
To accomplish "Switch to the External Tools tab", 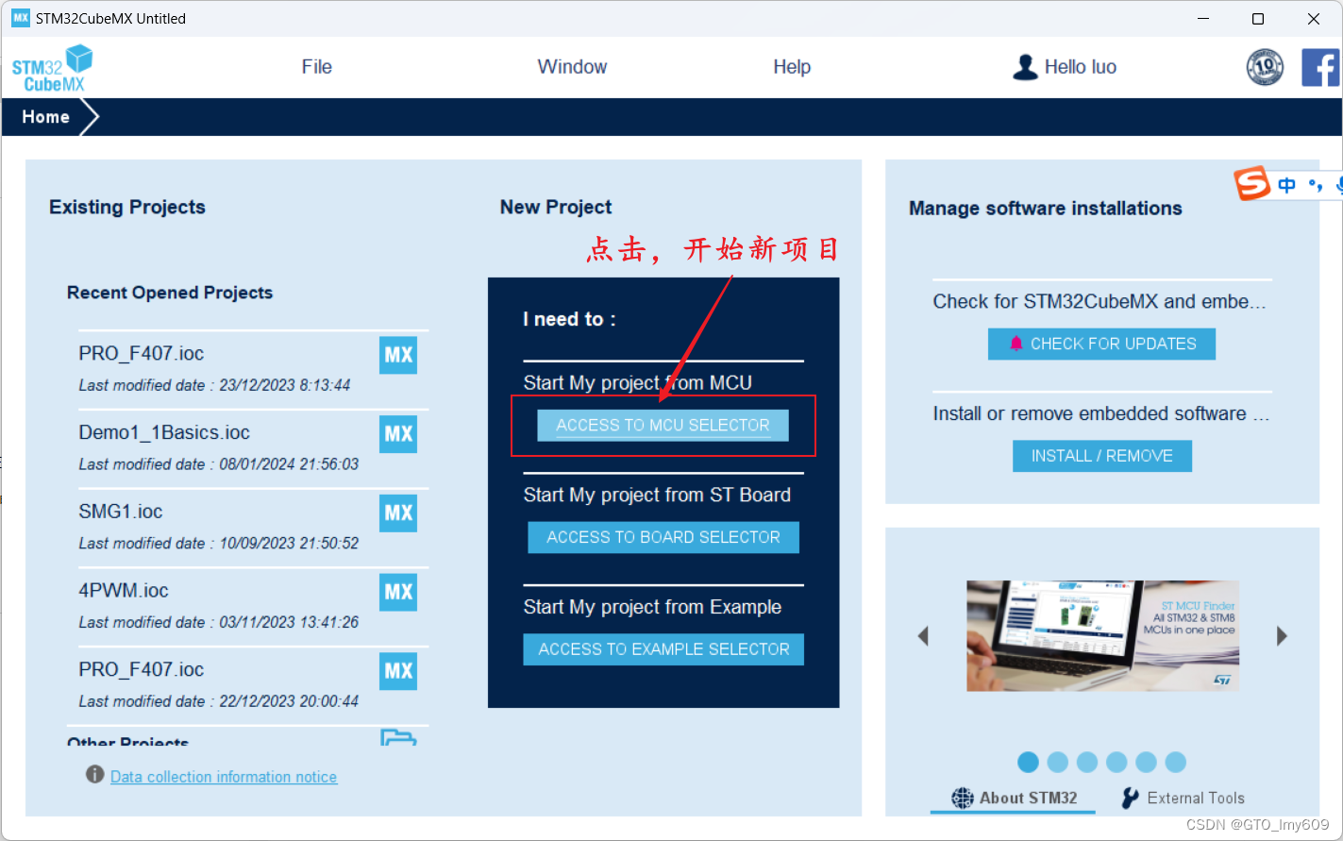I will coord(1183,798).
